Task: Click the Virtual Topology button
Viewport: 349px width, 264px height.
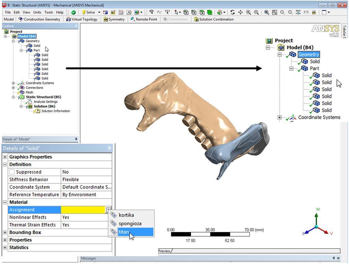Action: coord(82,19)
